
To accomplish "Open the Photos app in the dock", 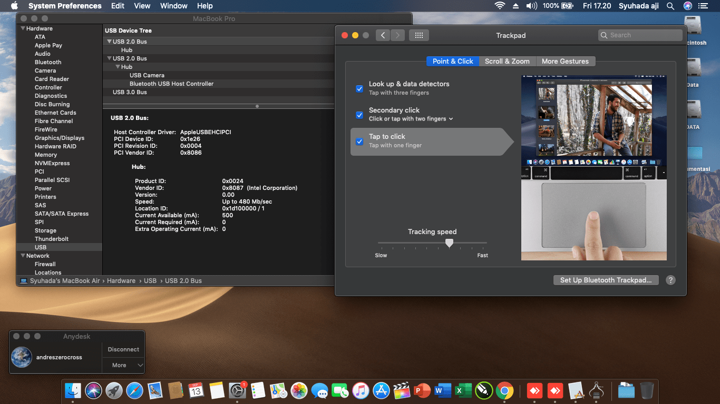I will [x=299, y=391].
